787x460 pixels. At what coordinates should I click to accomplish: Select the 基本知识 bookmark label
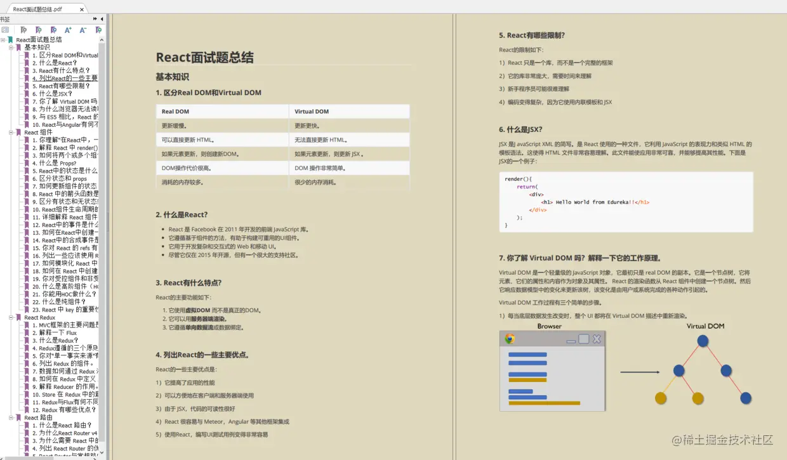[x=37, y=48]
